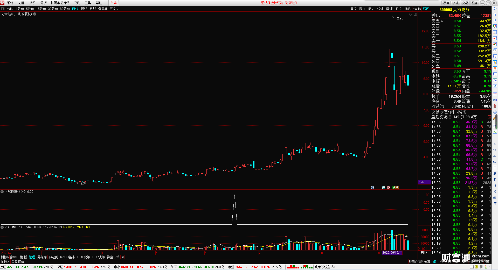This screenshot has height=270, width=498.
Task: Click the f(x) formula icon in sidebar
Action: coord(495,80)
